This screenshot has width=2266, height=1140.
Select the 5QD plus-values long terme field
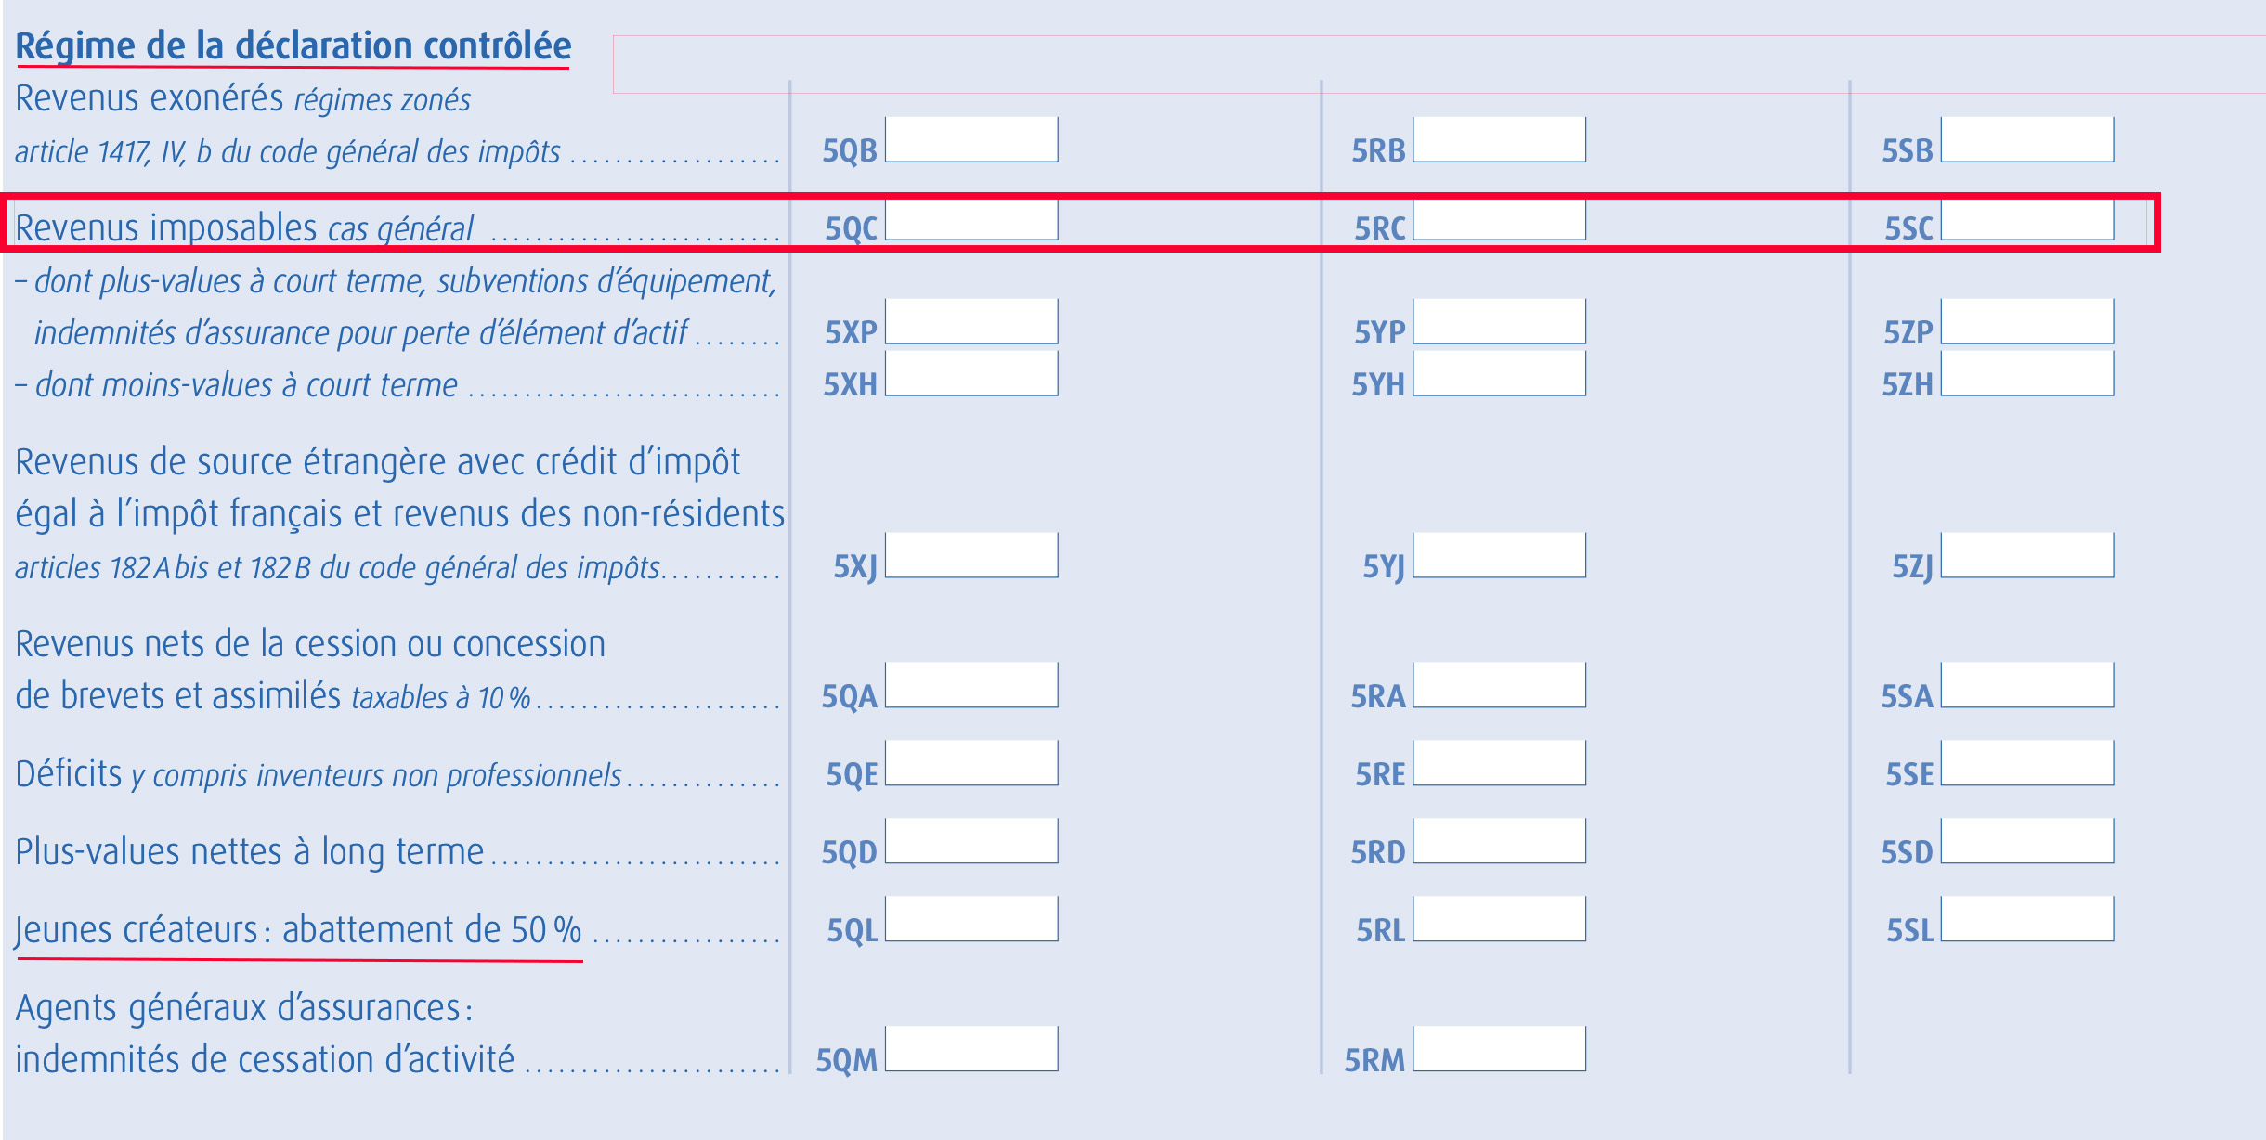point(971,841)
